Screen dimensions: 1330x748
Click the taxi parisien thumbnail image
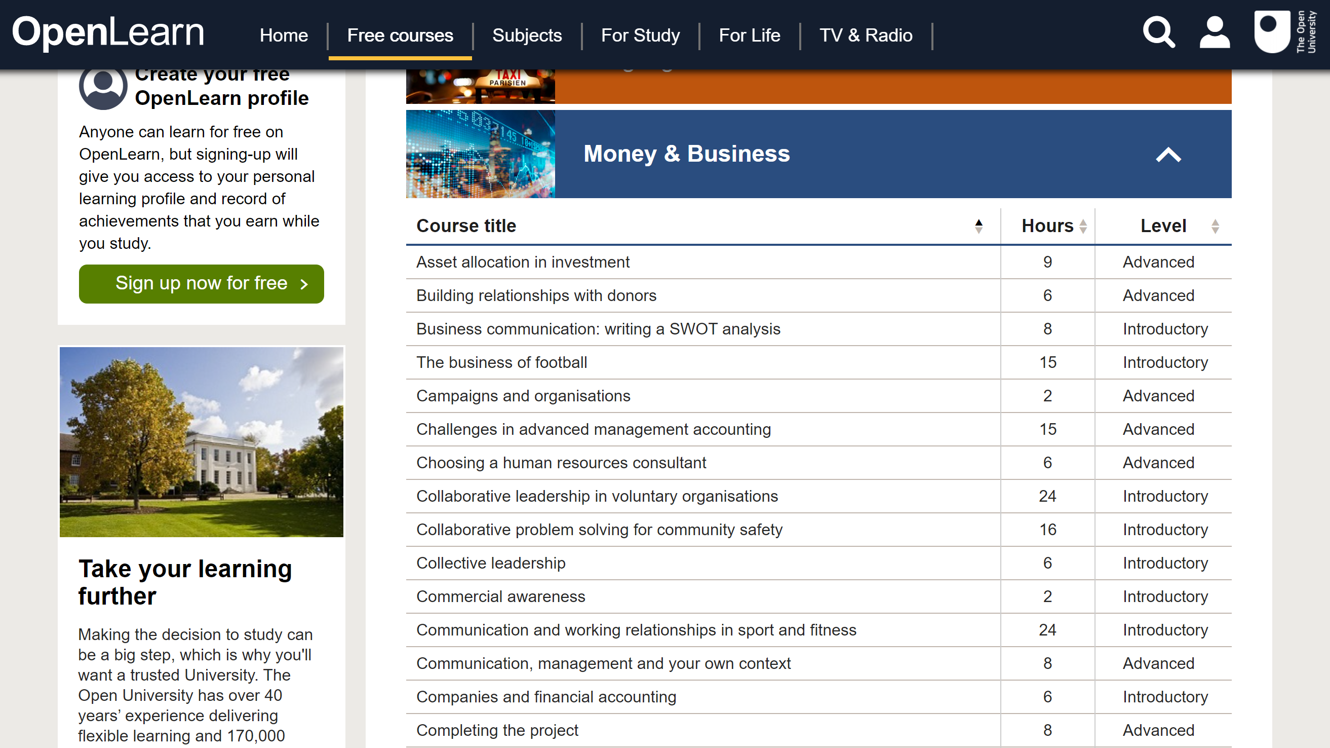click(x=481, y=86)
